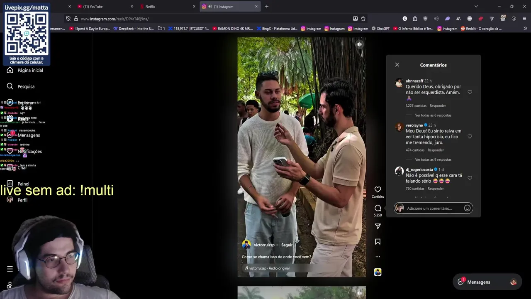Close the Comentários panel
The height and width of the screenshot is (299, 531).
(x=397, y=65)
